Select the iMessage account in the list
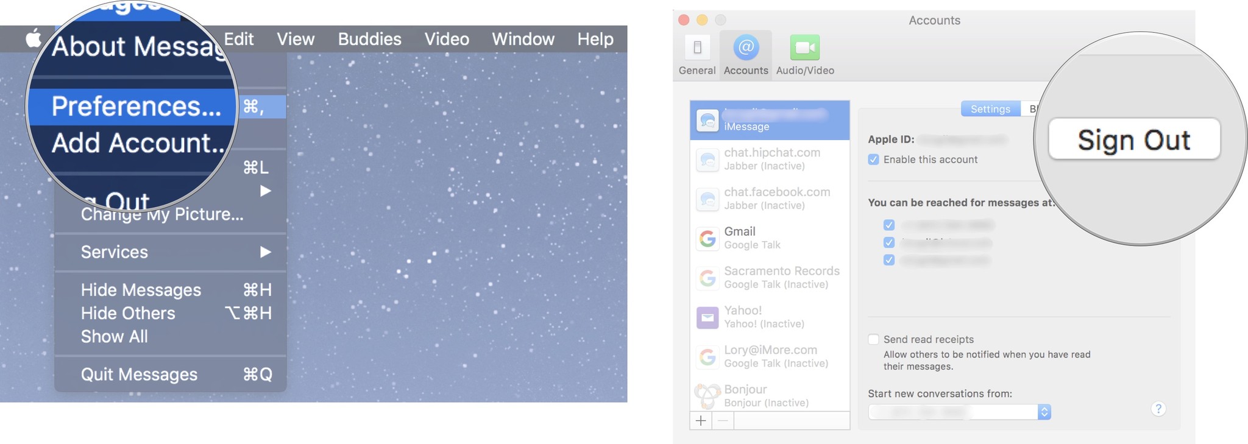The image size is (1248, 444). pyautogui.click(x=770, y=120)
